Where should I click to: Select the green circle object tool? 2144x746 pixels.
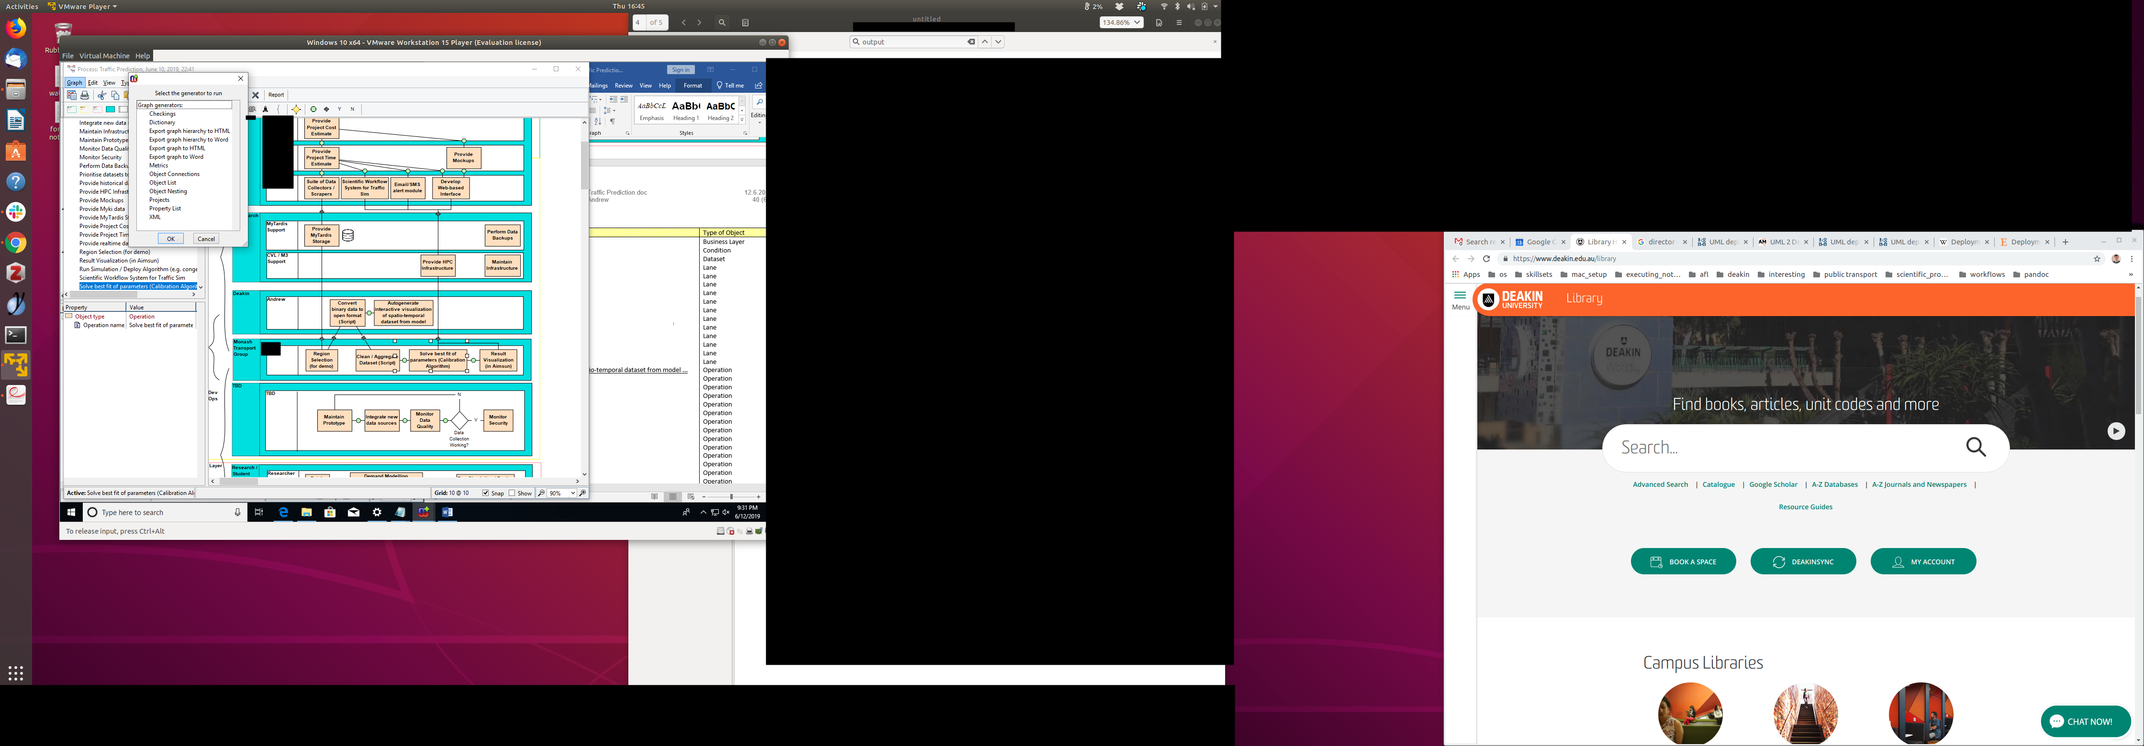(x=313, y=109)
